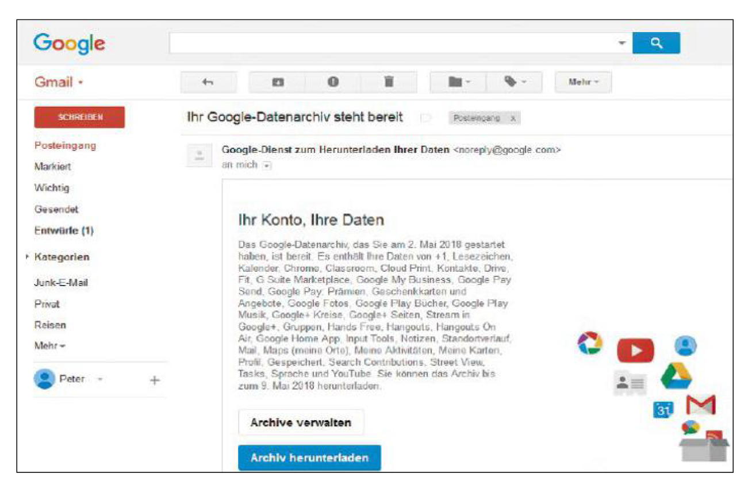Click the noreply@google.com address
Screen dimensions: 752x485
[x=507, y=149]
